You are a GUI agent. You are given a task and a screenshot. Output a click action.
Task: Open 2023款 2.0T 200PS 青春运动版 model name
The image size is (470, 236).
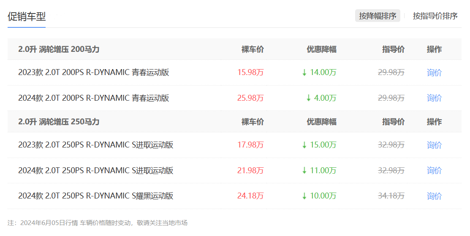tap(93, 72)
